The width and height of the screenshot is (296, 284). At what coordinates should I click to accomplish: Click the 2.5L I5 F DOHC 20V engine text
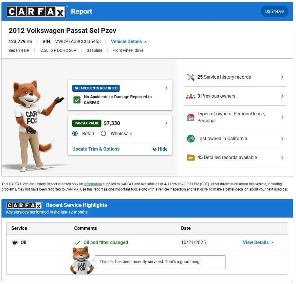point(58,51)
